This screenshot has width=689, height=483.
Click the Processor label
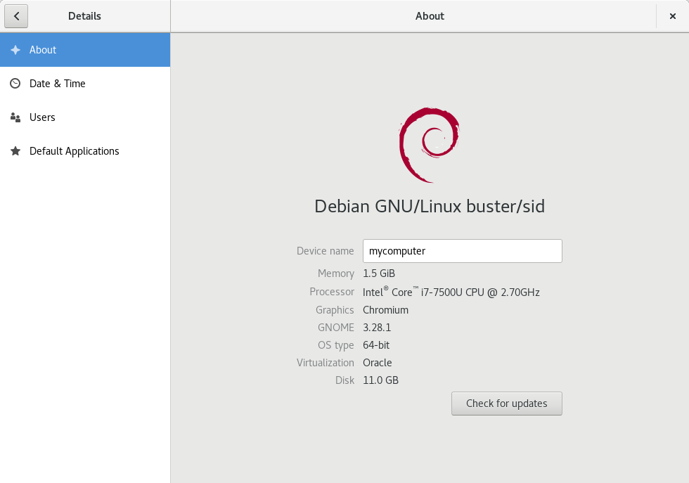click(x=332, y=292)
